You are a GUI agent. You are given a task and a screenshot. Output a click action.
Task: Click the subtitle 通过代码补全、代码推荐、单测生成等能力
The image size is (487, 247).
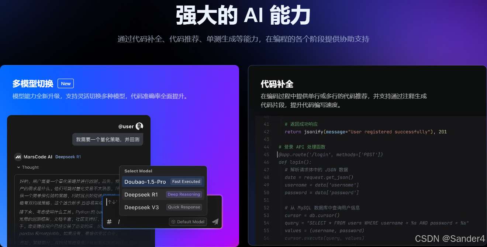(243, 39)
